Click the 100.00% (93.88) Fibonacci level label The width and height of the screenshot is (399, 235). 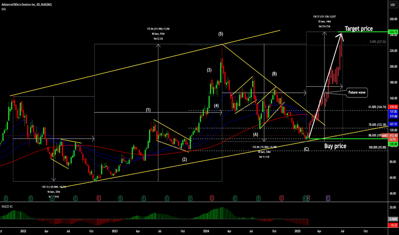coord(377,147)
